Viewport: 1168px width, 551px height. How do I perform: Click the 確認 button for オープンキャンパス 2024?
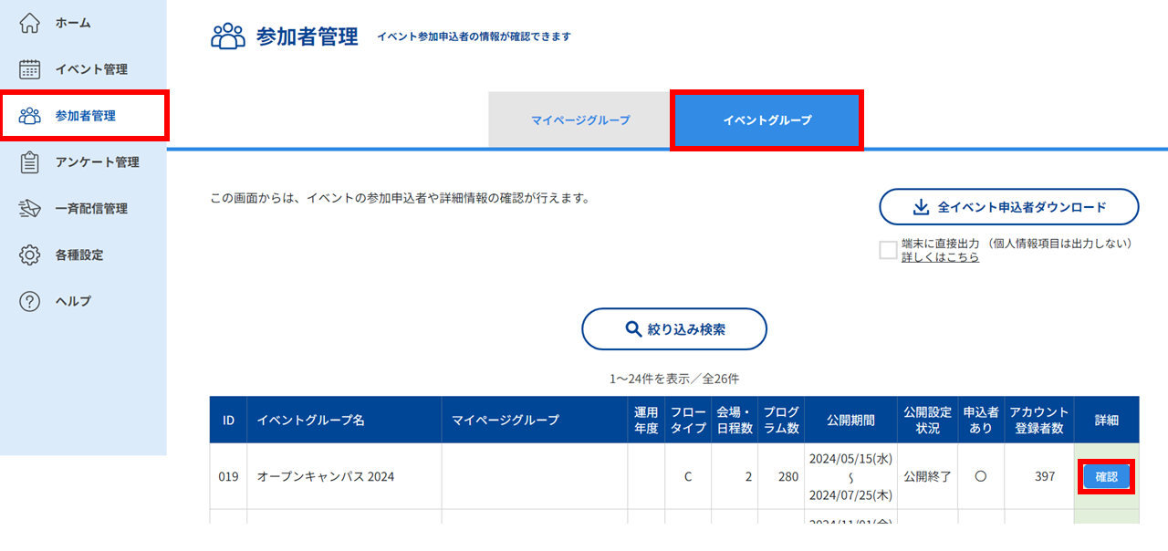(x=1107, y=477)
